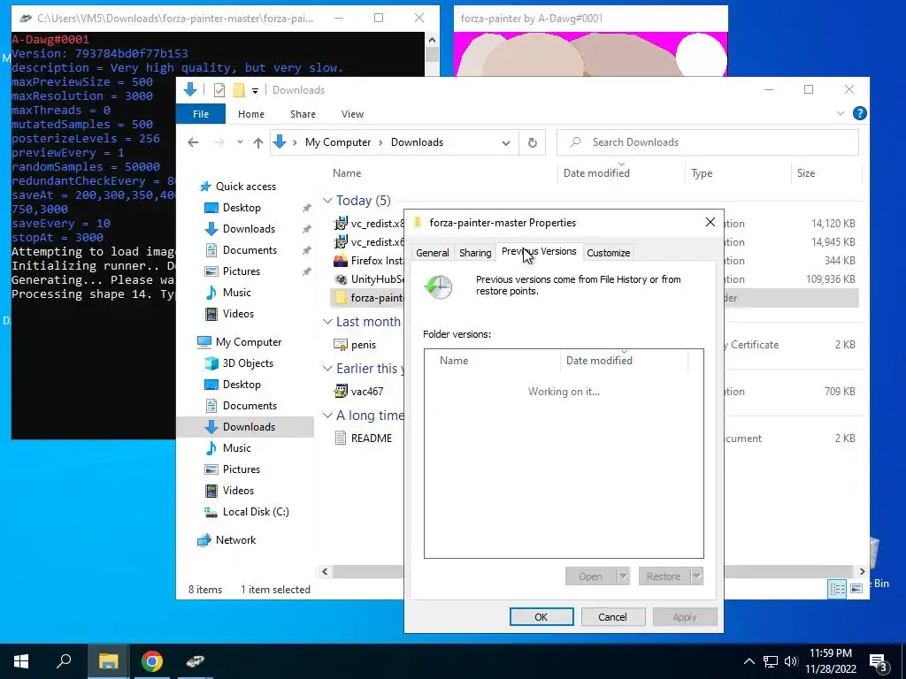Image resolution: width=906 pixels, height=679 pixels.
Task: Select the vac467 file icon
Action: point(341,392)
